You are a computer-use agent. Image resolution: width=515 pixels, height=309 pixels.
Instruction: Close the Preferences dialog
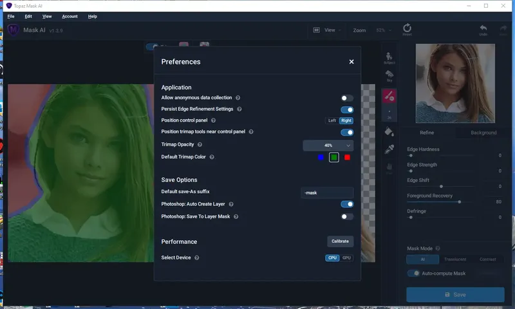351,62
